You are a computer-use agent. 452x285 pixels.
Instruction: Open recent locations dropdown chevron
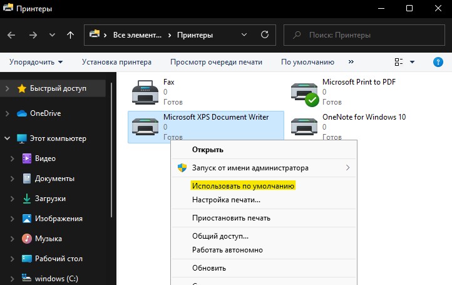click(52, 35)
